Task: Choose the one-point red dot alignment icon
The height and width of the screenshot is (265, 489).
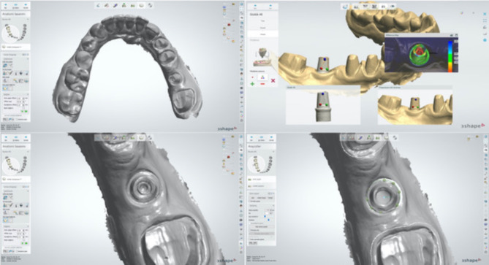Action: pyautogui.click(x=252, y=77)
